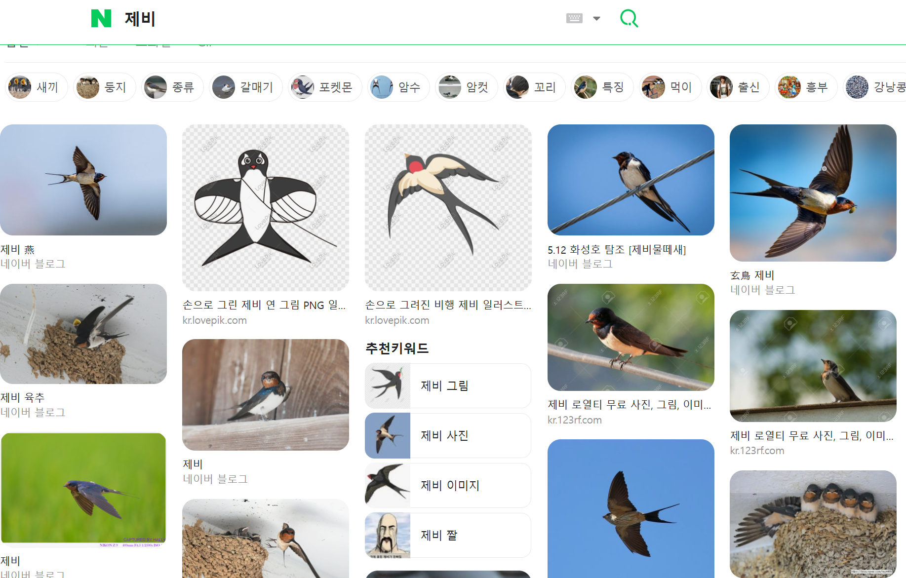The height and width of the screenshot is (578, 906).
Task: Open the virtual keyboard icon
Action: (574, 18)
